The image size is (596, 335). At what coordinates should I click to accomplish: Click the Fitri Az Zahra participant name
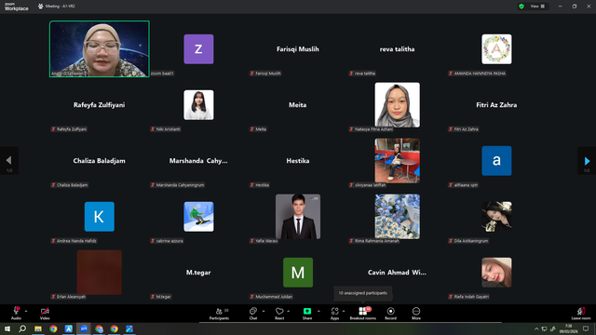point(496,105)
